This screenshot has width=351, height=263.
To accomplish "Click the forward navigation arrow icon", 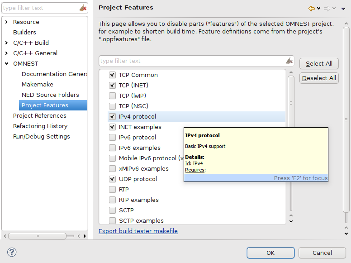I will coord(327,9).
